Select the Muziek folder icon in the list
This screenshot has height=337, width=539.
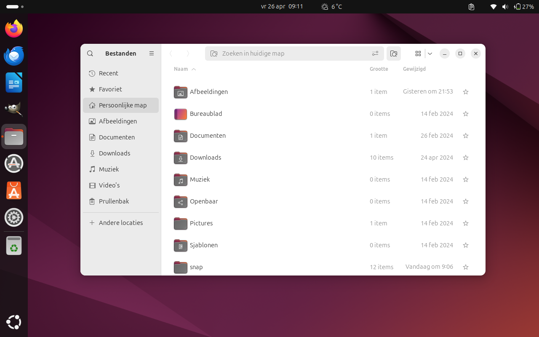pos(180,179)
